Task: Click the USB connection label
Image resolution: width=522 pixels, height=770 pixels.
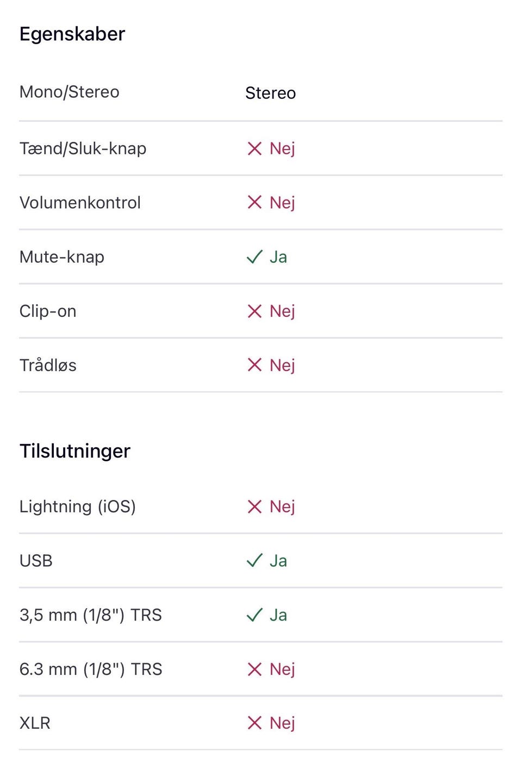Action: pyautogui.click(x=36, y=560)
